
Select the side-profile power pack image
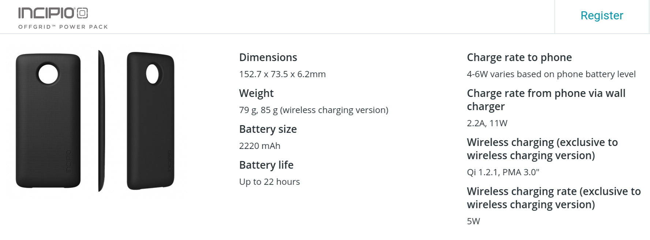click(x=101, y=121)
